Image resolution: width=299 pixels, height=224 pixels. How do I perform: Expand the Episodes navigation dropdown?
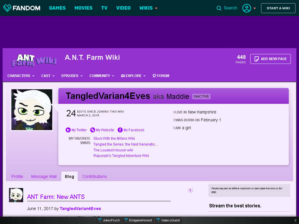click(72, 76)
